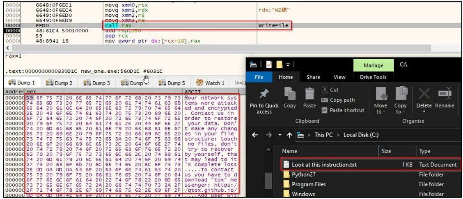This screenshot has width=463, height=199.
Task: Open the quick access toolbar customize arrow
Action: pos(288,65)
